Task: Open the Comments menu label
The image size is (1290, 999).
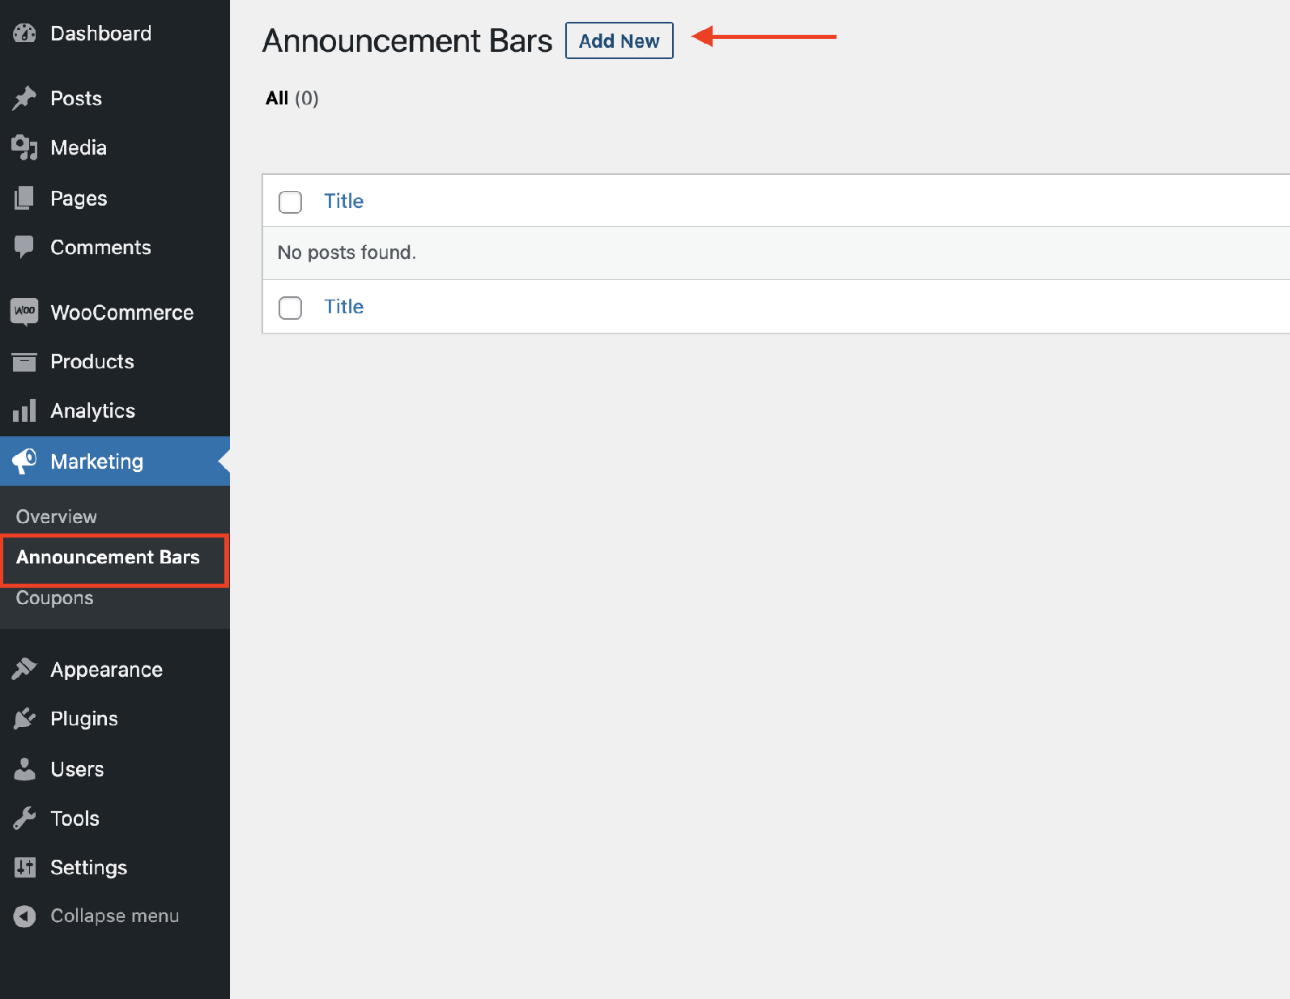Action: click(x=100, y=247)
